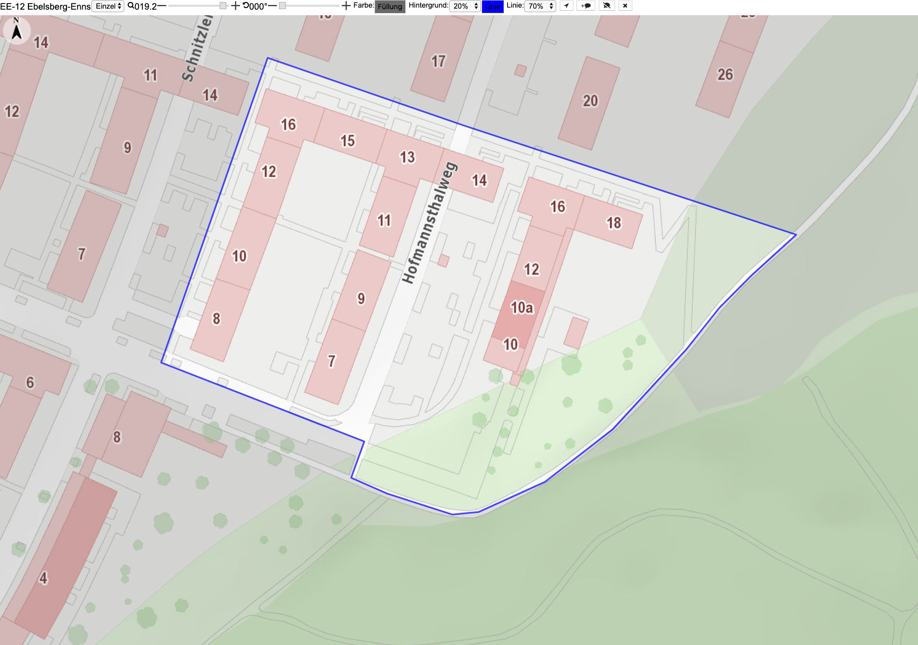Image resolution: width=918 pixels, height=645 pixels.
Task: Open the Einzel dropdown
Action: pos(108,6)
